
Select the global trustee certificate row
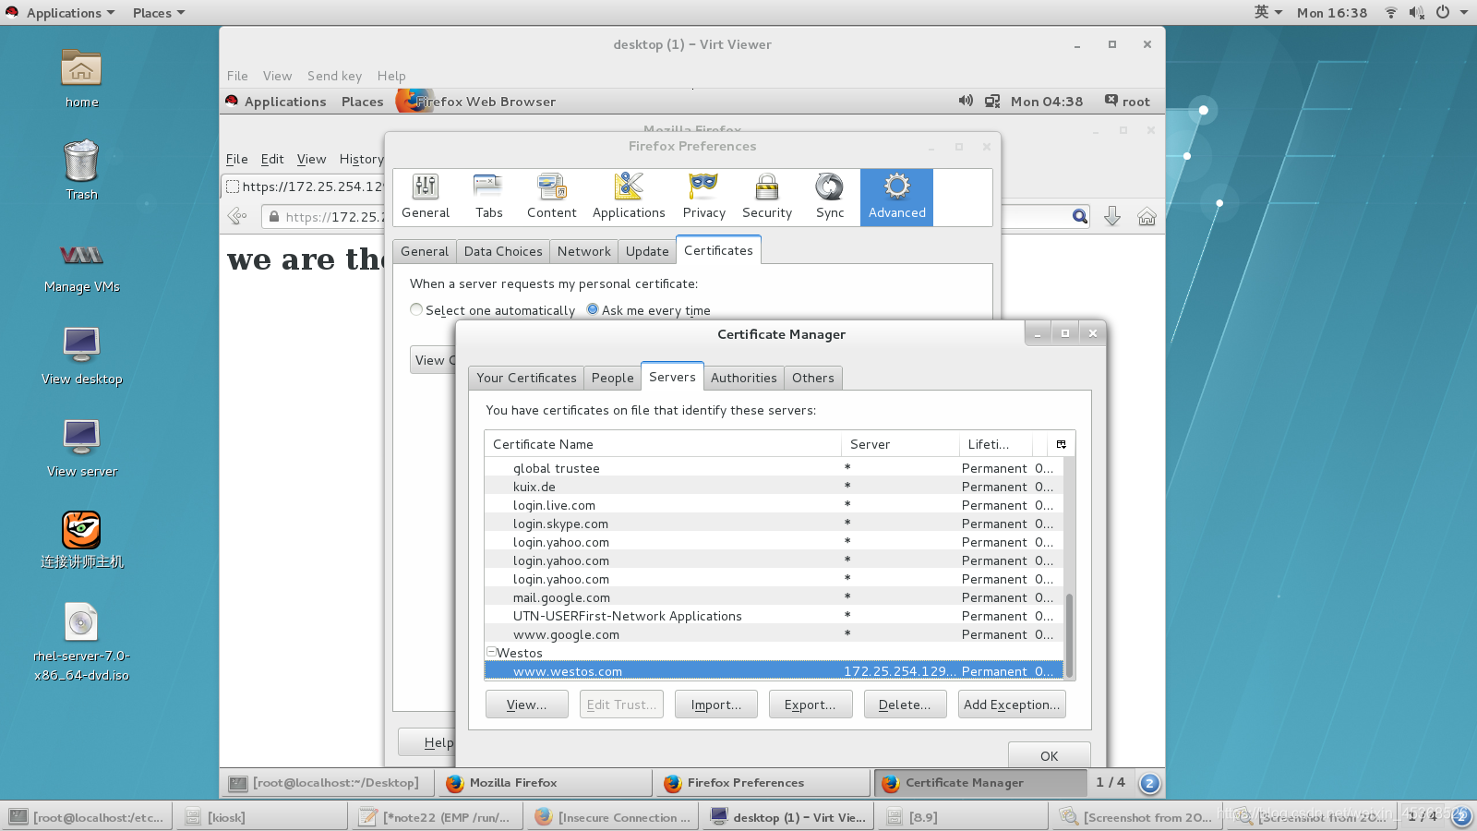(x=774, y=468)
